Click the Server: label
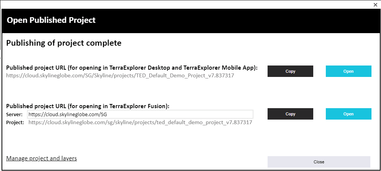The height and width of the screenshot is (171, 381). pyautogui.click(x=14, y=114)
